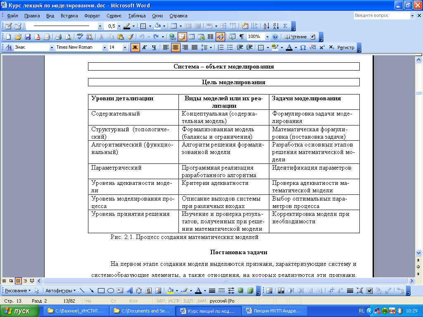The height and width of the screenshot is (317, 423).
Task: Open the Формат menu
Action: click(92, 16)
